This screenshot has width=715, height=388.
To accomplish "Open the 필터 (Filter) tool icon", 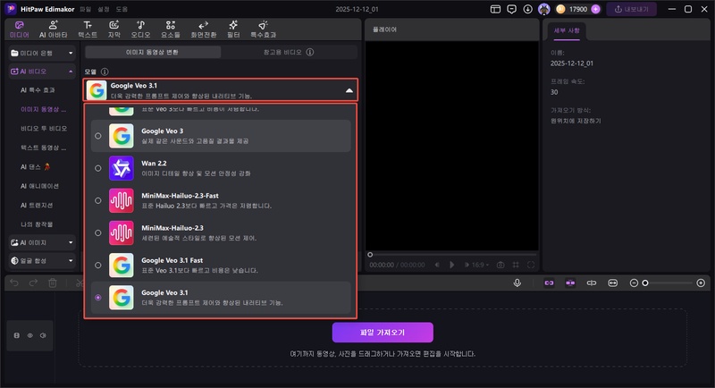I will 233,29.
